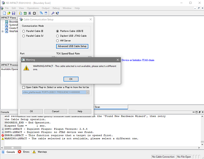Screen dimensions: 204x159
Task: Enable the Open Cable Plug-in checkbox
Action: (x=24, y=87)
